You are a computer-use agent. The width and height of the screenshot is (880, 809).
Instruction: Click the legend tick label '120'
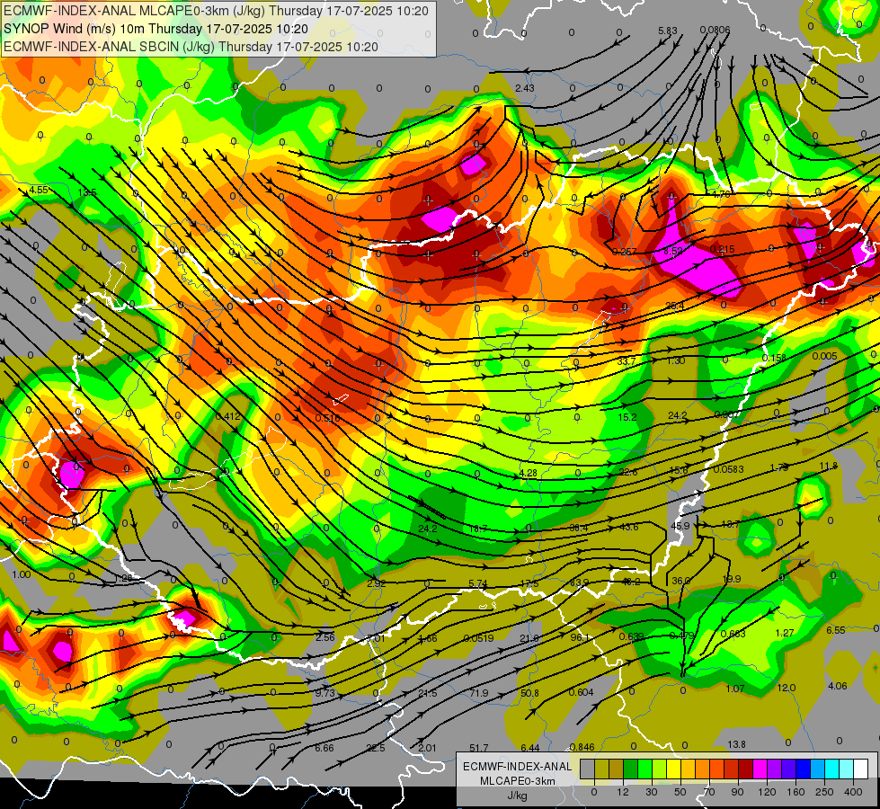click(x=767, y=792)
